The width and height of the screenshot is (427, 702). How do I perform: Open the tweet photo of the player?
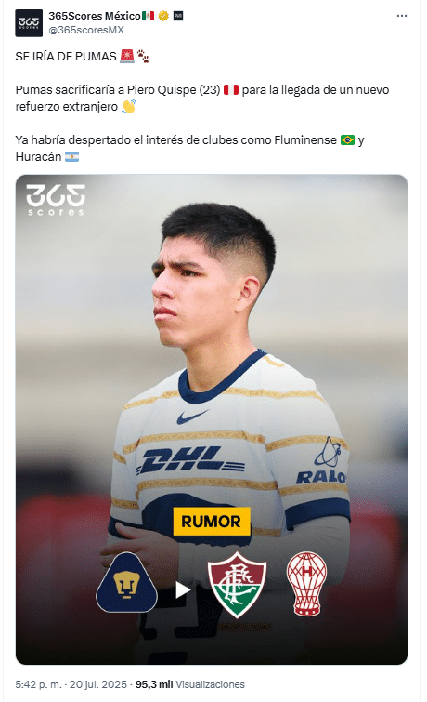(x=212, y=419)
